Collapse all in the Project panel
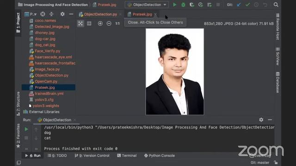Screen dimensions: 296x166 (x=51, y=14)
